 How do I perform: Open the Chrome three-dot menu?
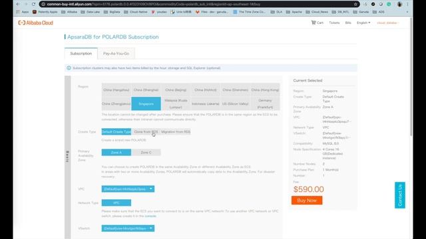coord(407,4)
